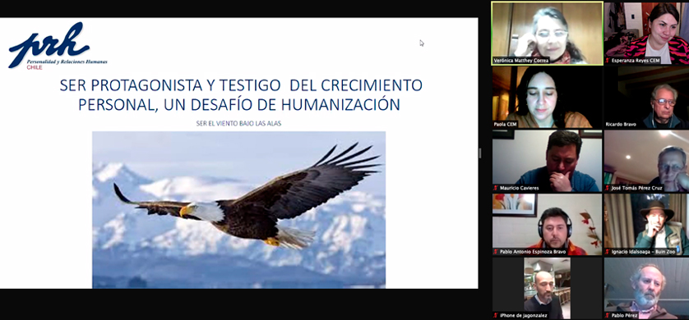Viewport: 689px width, 320px height.
Task: Click muted mic icon for José Tomás Pérez Cruz
Action: (608, 188)
